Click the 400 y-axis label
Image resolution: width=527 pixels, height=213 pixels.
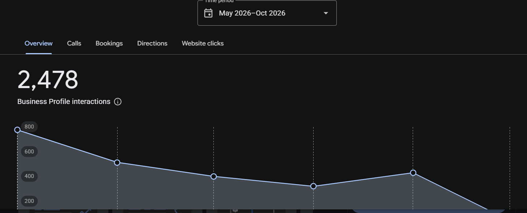[x=29, y=177]
